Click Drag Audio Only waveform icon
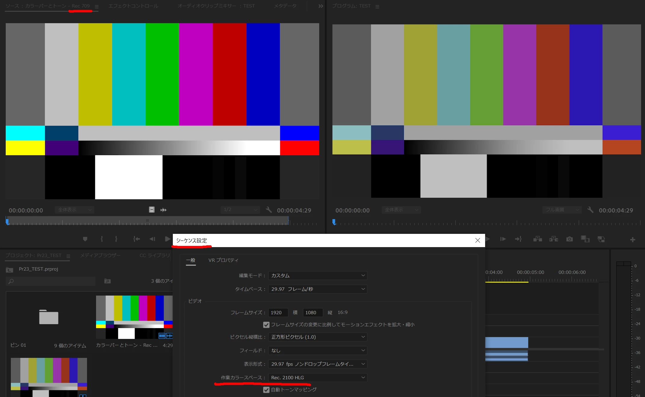 pos(164,210)
